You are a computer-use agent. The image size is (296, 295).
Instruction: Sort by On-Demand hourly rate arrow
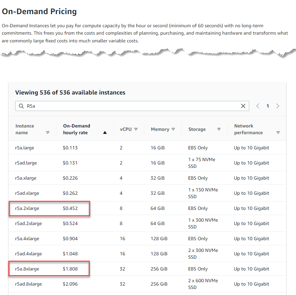[105, 133]
